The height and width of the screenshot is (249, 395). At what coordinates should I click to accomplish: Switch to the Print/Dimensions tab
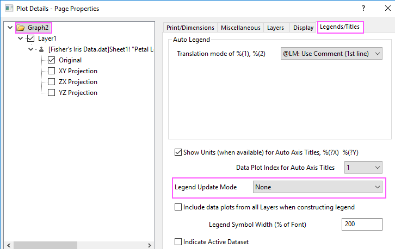point(190,28)
